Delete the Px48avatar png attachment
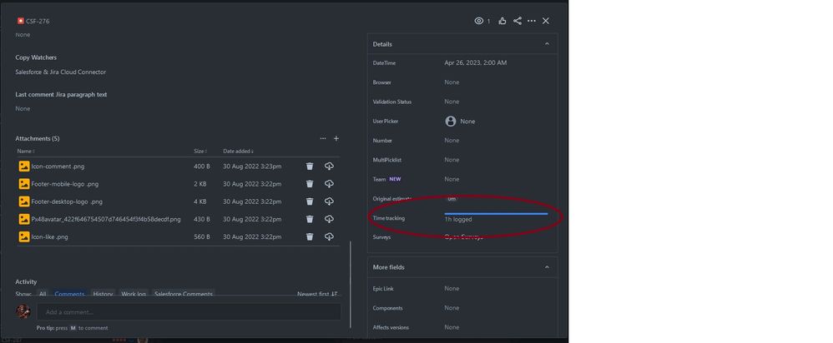 [x=310, y=219]
